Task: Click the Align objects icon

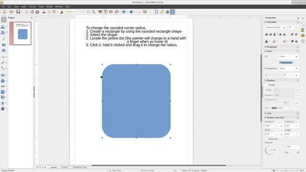Action: (124, 12)
